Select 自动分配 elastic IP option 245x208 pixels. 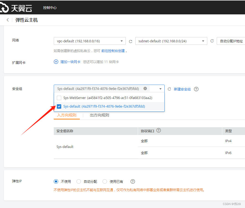[79, 181]
